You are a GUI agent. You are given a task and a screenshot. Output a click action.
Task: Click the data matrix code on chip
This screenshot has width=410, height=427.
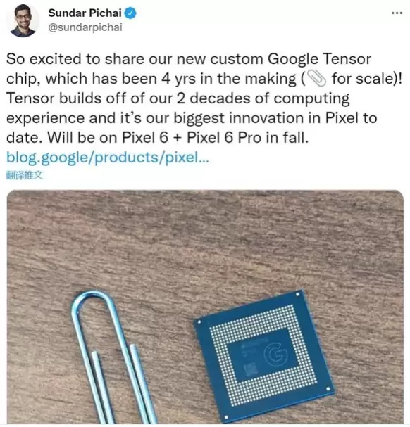point(251,369)
